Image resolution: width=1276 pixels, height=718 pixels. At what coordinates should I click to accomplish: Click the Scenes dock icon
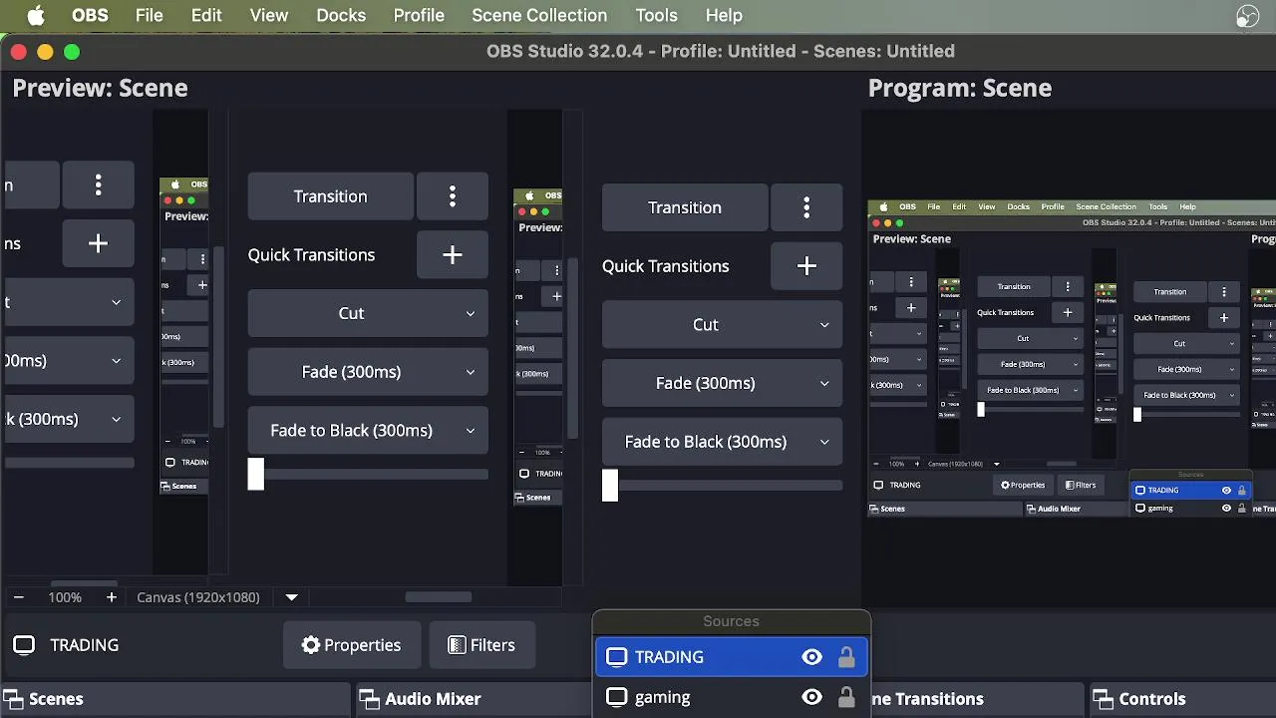[x=13, y=699]
